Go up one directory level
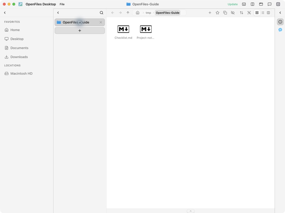Viewport: 285px width, 213px height. (128, 13)
